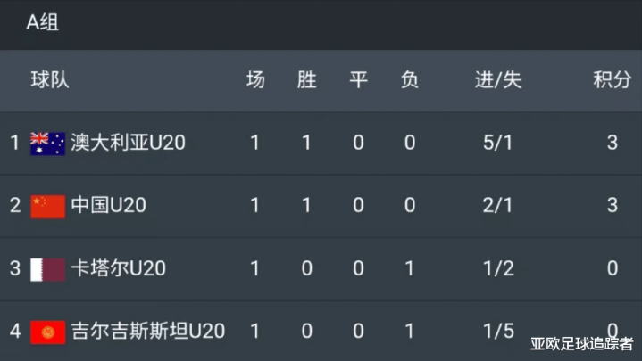Click the 负 losses column header
Screen dimensions: 642x361
coord(410,79)
